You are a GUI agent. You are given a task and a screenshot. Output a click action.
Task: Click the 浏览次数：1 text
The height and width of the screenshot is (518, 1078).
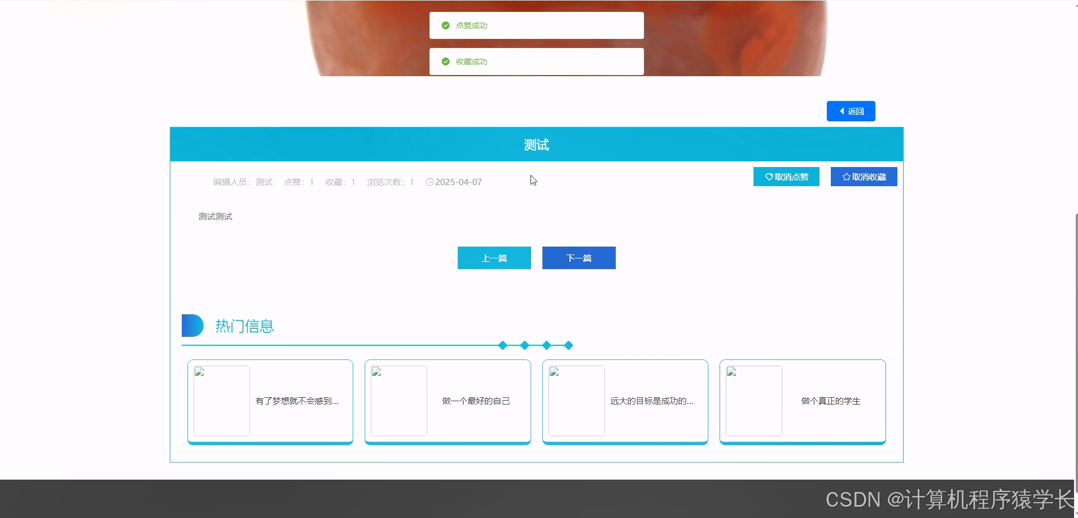[391, 182]
